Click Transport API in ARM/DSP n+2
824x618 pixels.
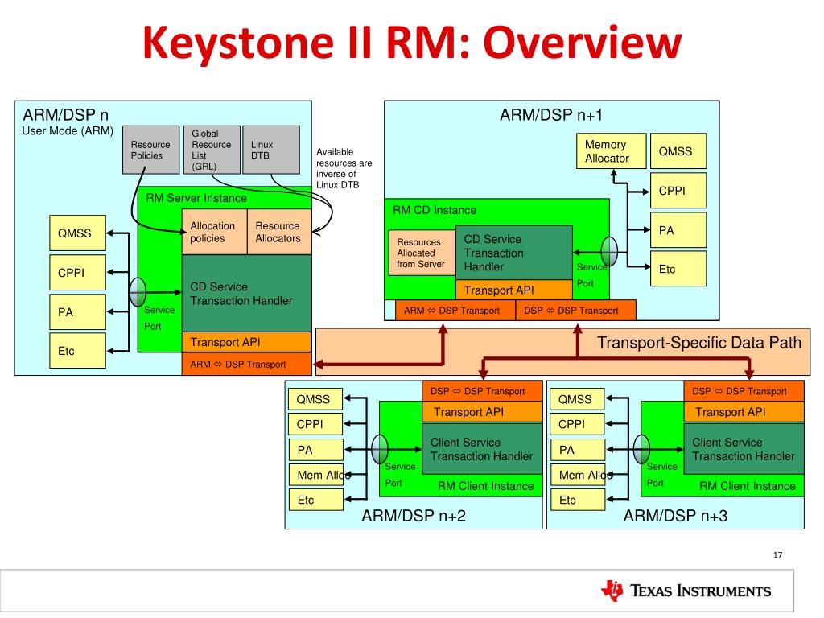point(482,412)
